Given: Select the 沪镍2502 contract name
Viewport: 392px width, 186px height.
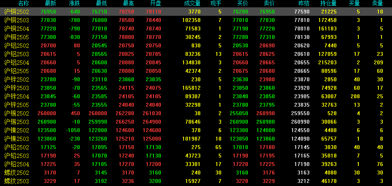Looking at the screenshot, I should click(17, 130).
